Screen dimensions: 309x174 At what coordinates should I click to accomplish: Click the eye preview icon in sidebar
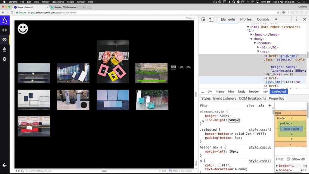click(4, 40)
